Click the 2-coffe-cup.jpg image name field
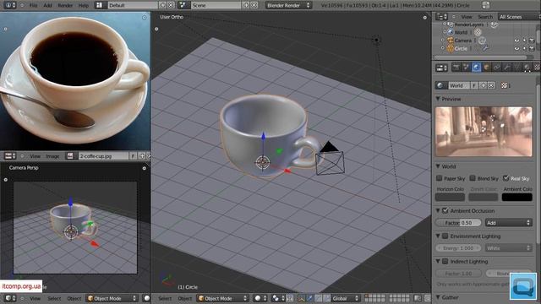 (103, 156)
